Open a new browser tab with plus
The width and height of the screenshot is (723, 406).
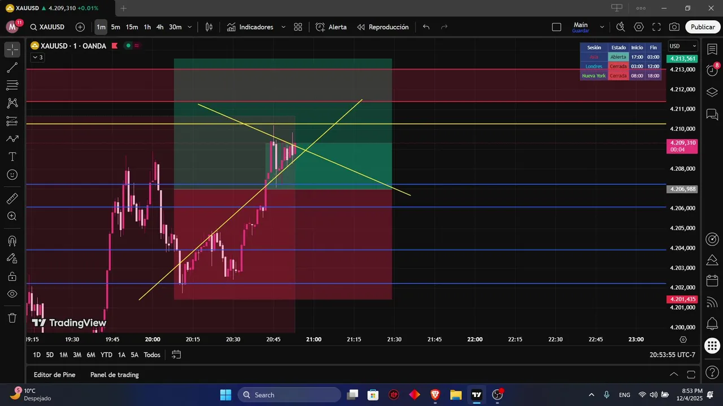(124, 8)
